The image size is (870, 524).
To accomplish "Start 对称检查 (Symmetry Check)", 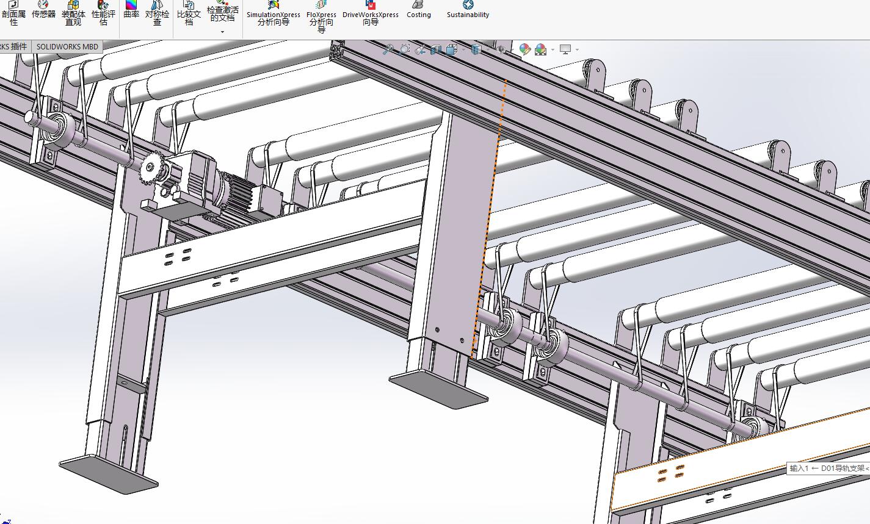I will tap(157, 13).
